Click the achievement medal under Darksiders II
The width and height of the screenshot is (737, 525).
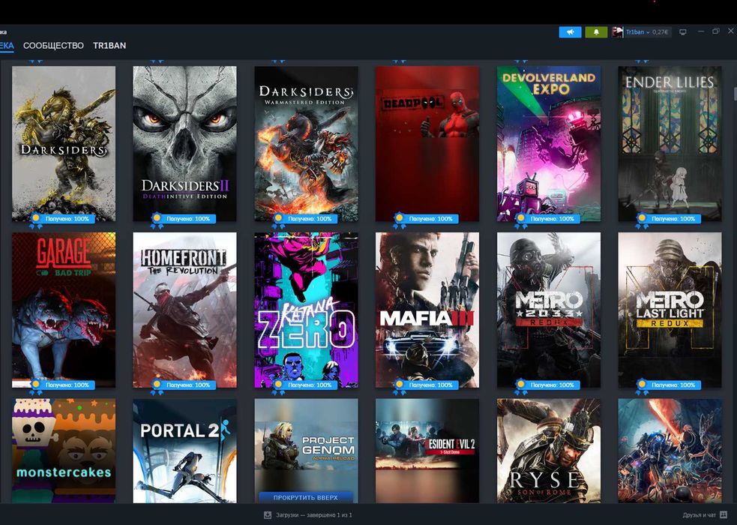157,220
